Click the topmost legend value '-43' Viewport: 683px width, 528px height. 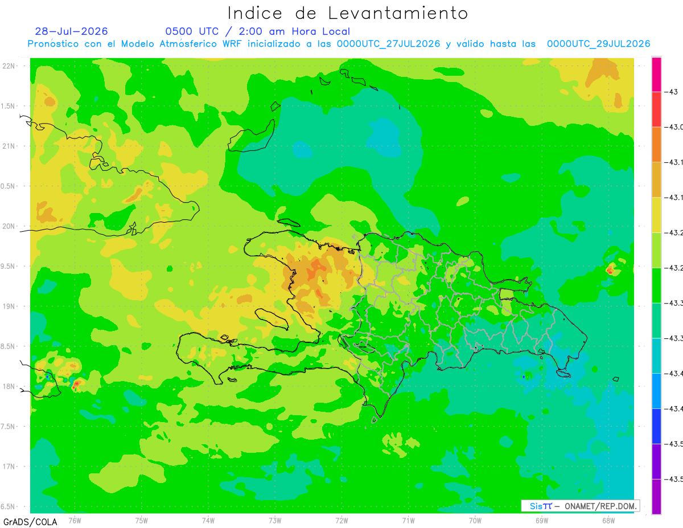[671, 92]
